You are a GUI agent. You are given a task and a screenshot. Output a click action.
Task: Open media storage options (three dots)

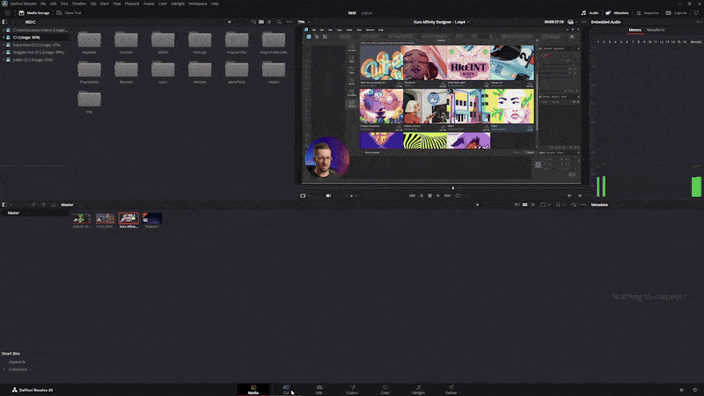click(x=290, y=22)
